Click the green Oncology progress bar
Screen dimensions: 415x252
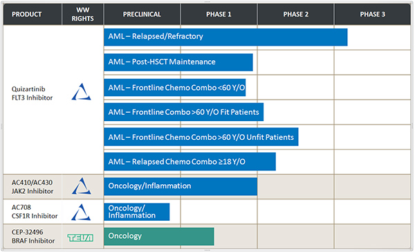[159, 236]
